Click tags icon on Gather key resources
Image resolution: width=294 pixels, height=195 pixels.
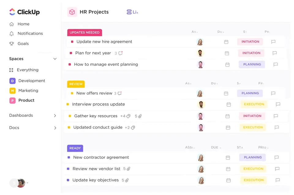(x=128, y=116)
